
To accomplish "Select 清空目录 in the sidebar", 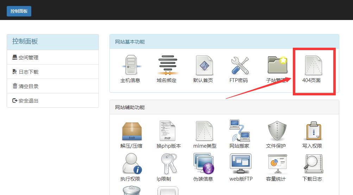I will pos(53,86).
